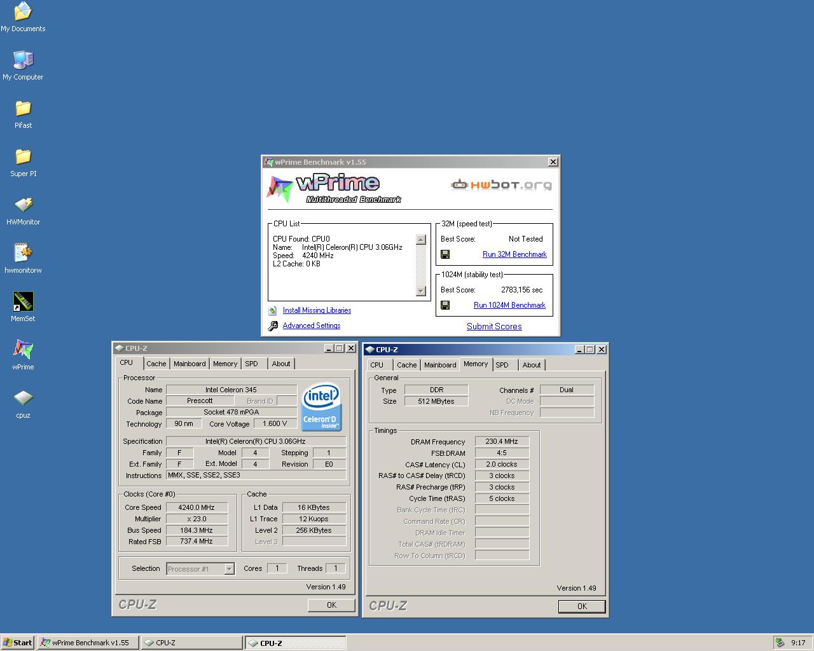Click the Bus Speed 184.3 MHz field
Screen dimensions: 814x651
tap(197, 530)
